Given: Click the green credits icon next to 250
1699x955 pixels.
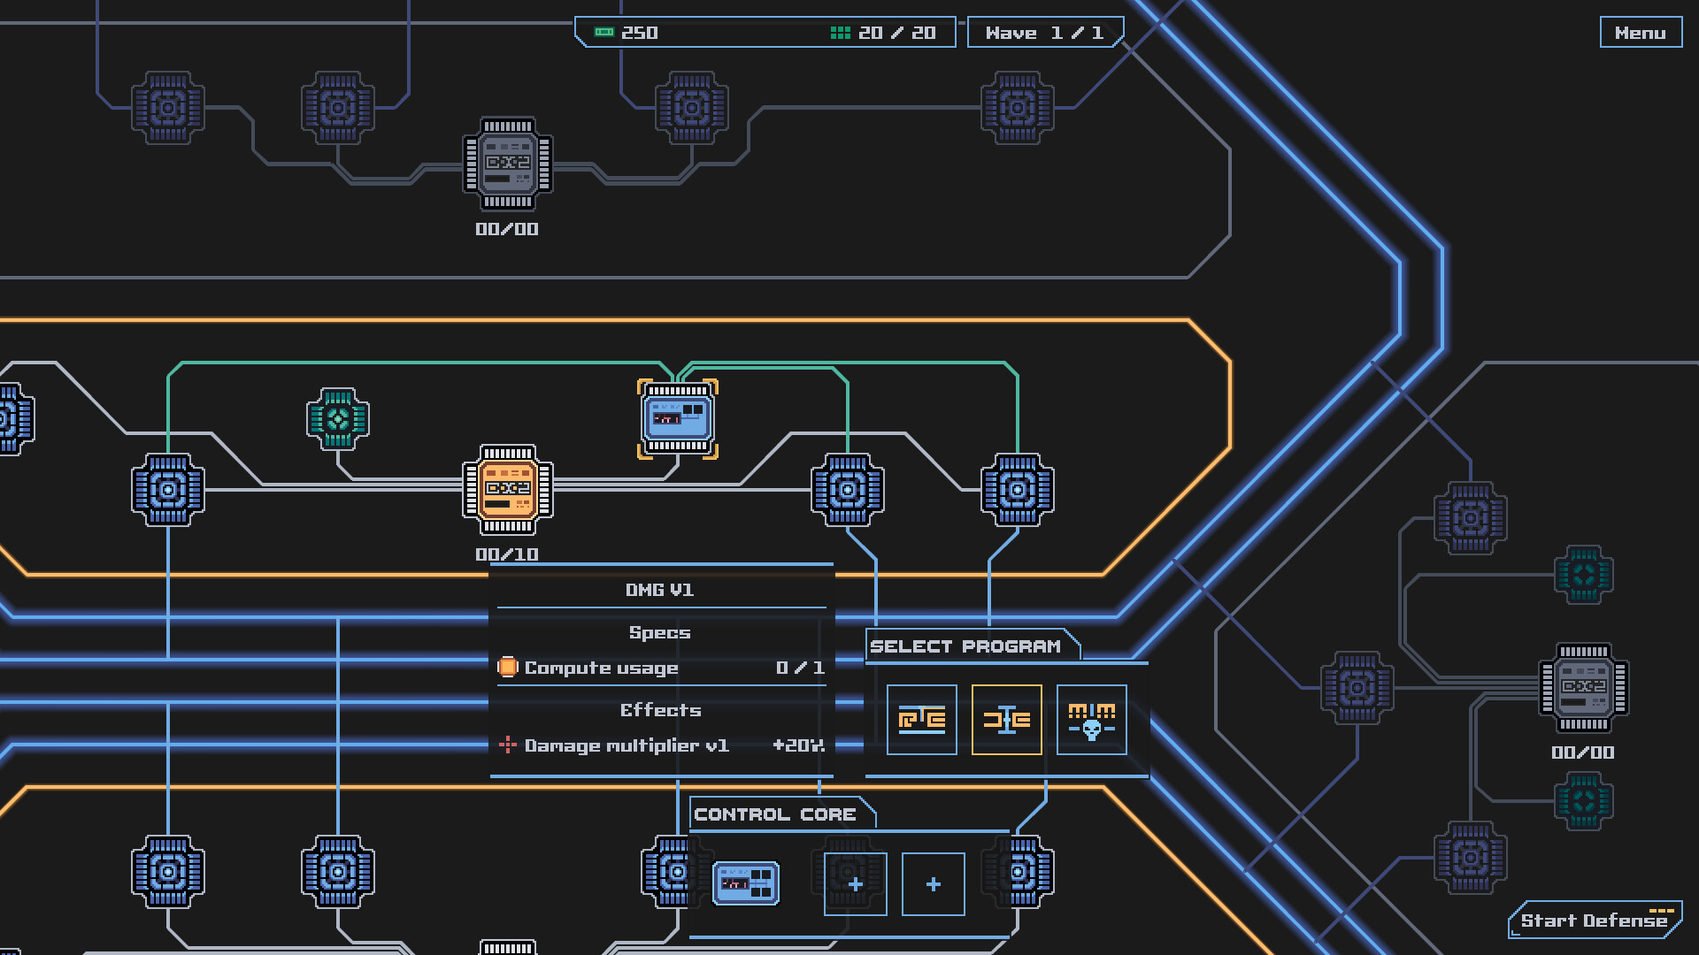Looking at the screenshot, I should 605,32.
